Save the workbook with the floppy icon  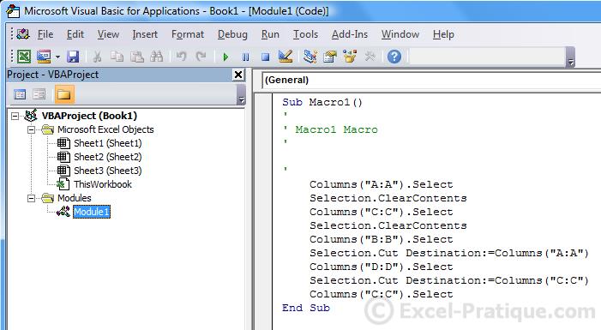73,57
